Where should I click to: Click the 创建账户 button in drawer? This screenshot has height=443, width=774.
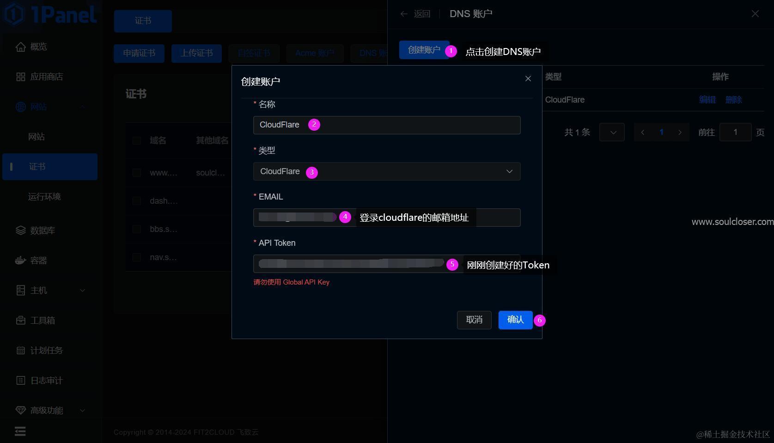click(424, 50)
